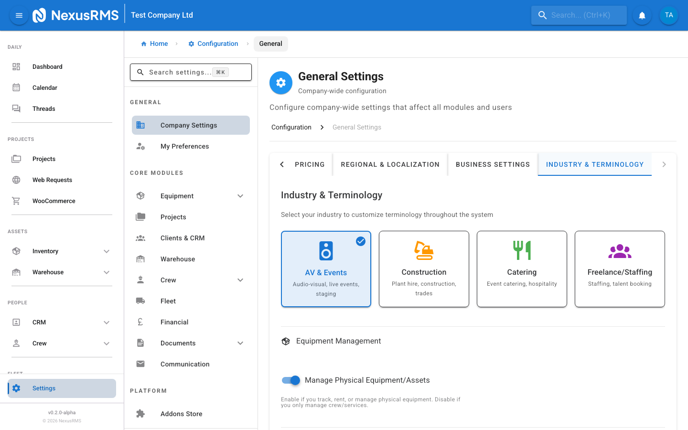Viewport: 688px width, 430px height.
Task: Collapse the Crew chevron under Core Modules
Action: tap(240, 279)
